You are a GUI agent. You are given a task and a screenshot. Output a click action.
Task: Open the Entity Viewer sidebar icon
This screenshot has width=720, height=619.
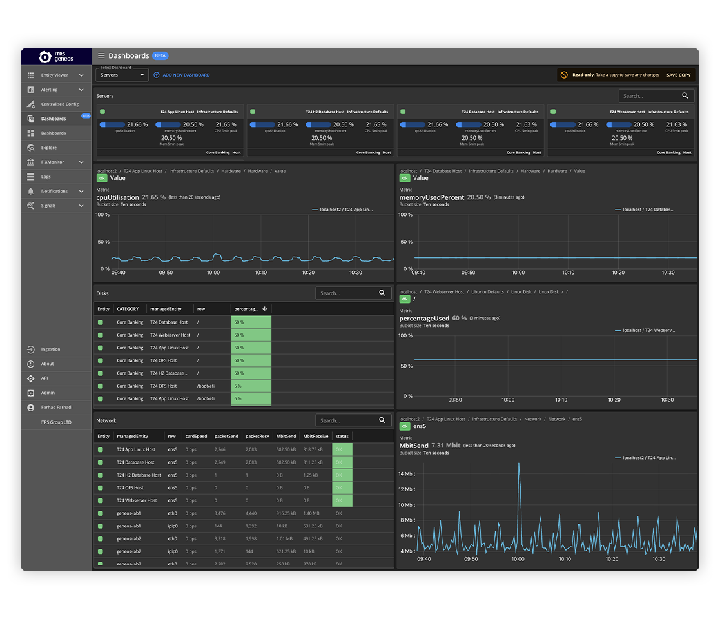(30, 75)
